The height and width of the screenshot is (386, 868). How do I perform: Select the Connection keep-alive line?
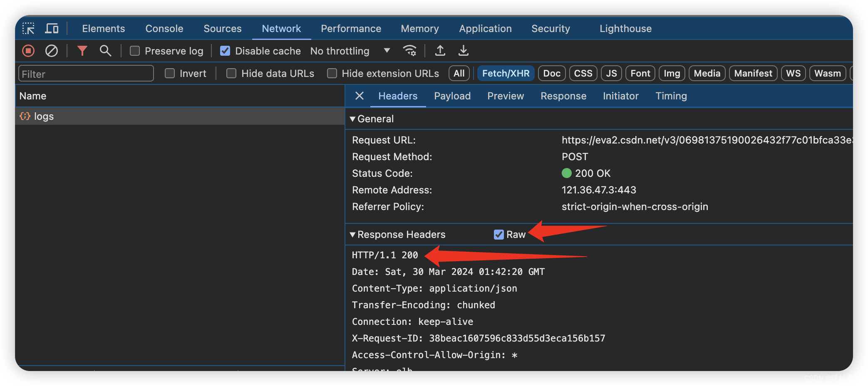click(x=412, y=322)
